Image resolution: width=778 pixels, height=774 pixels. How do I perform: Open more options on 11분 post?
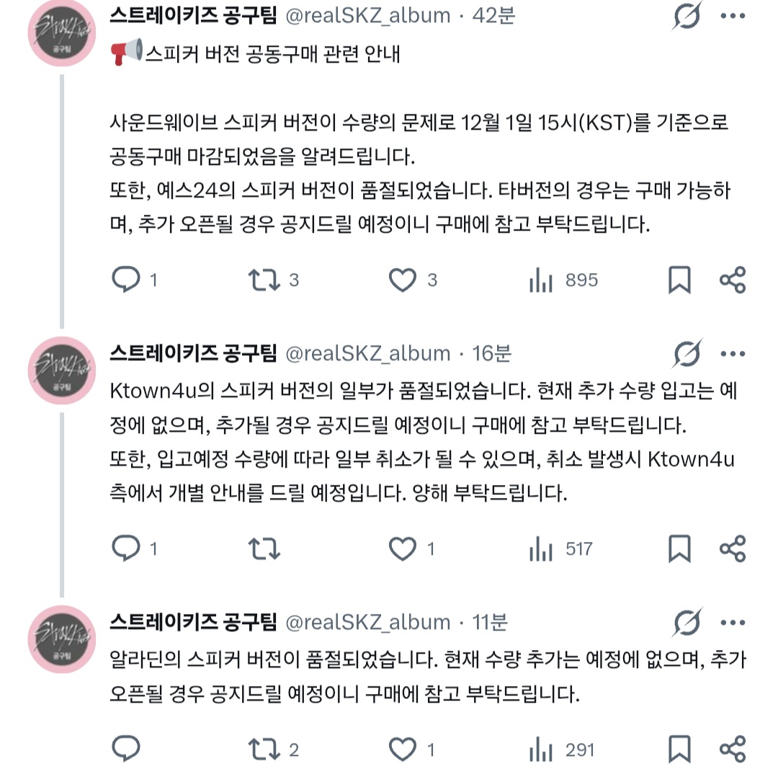click(x=733, y=623)
